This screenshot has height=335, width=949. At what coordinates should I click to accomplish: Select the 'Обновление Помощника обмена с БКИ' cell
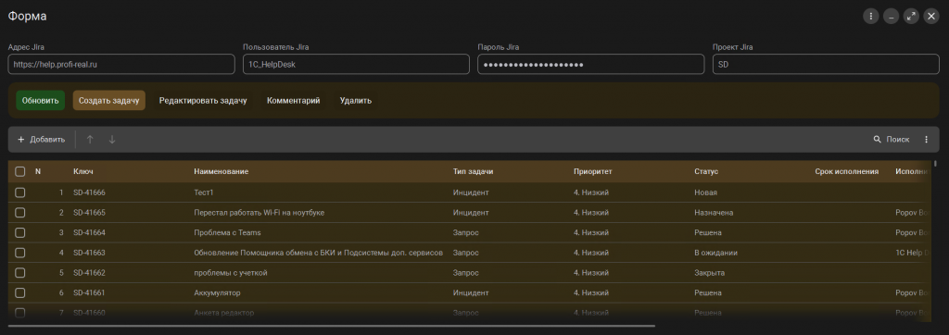[319, 253]
